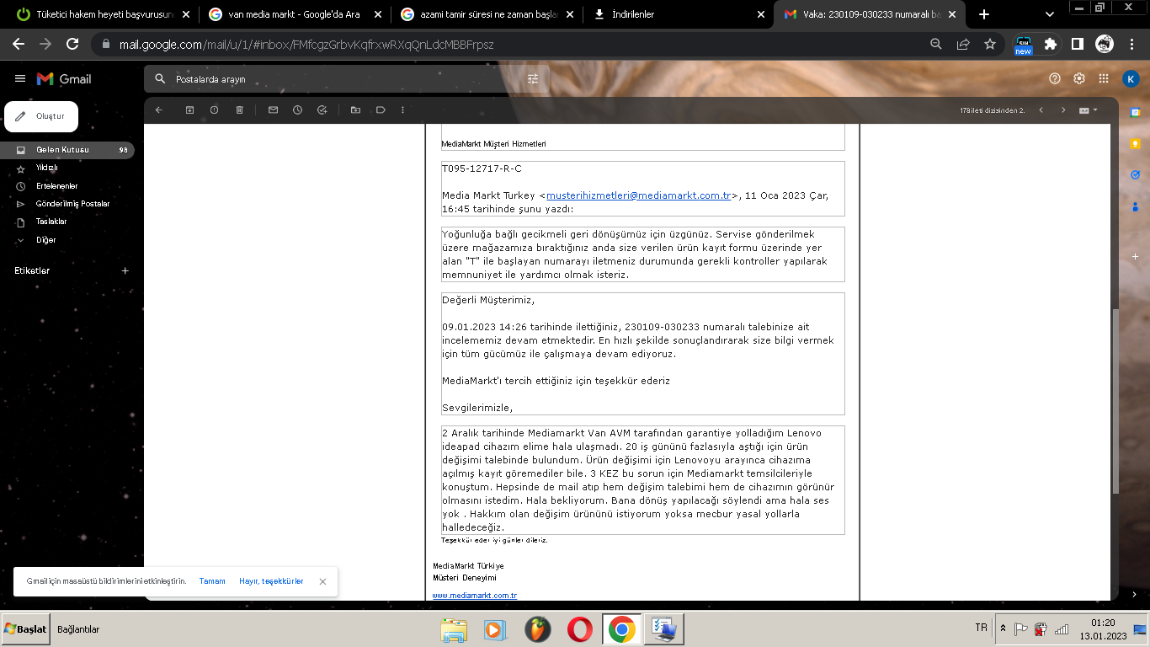Open File Explorer from the taskbar
The width and height of the screenshot is (1150, 647).
(x=454, y=630)
